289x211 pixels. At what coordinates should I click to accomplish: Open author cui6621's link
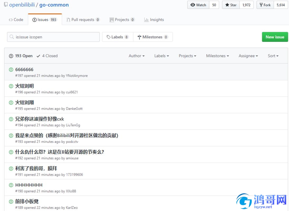tap(72, 92)
